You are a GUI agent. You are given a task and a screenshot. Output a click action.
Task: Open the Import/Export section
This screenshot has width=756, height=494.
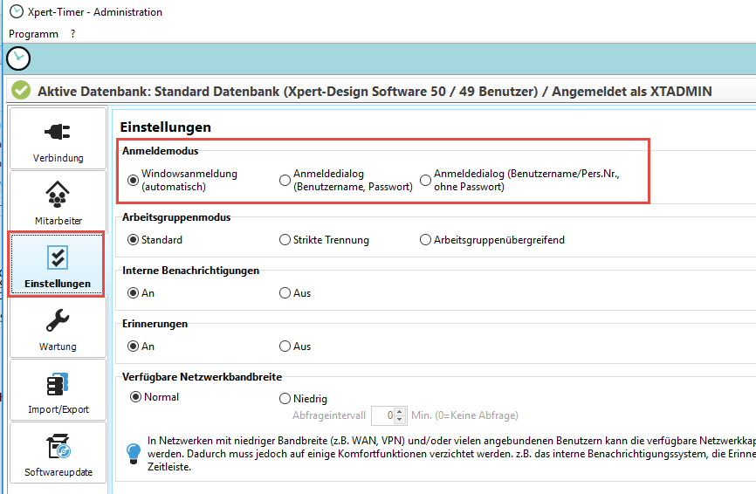click(58, 390)
